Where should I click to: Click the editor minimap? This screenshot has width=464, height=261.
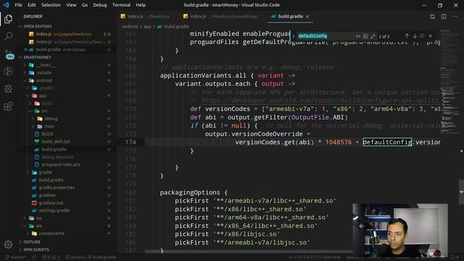(449, 81)
